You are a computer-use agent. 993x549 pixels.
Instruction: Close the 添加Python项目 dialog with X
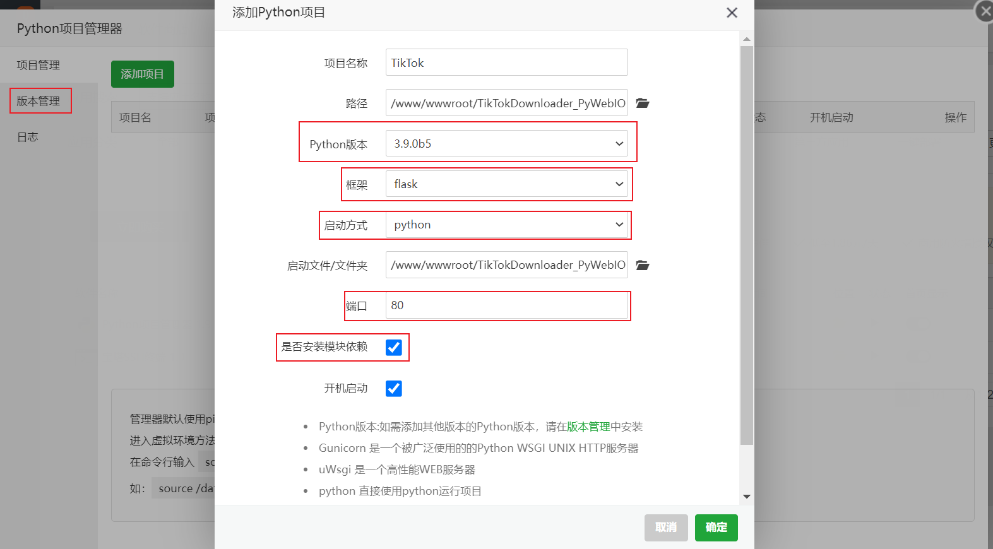coord(732,13)
